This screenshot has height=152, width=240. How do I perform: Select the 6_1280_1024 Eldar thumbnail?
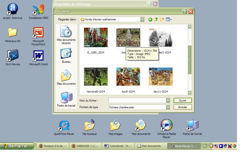tap(96, 37)
